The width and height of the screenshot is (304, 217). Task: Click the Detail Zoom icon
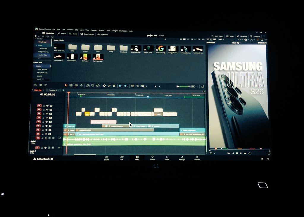tap(137, 86)
